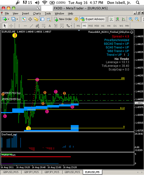The width and height of the screenshot is (144, 175).
Task: Select the equidistant channel tool
Action: click(x=37, y=26)
